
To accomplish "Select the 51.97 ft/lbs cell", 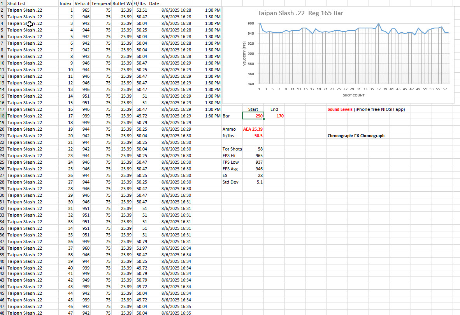I will (140, 248).
